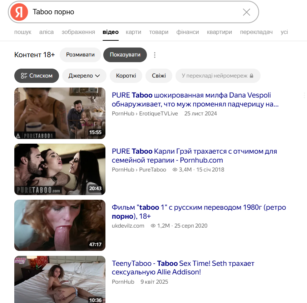
Task: Toggle the Списком list view chip
Action: tap(36, 76)
